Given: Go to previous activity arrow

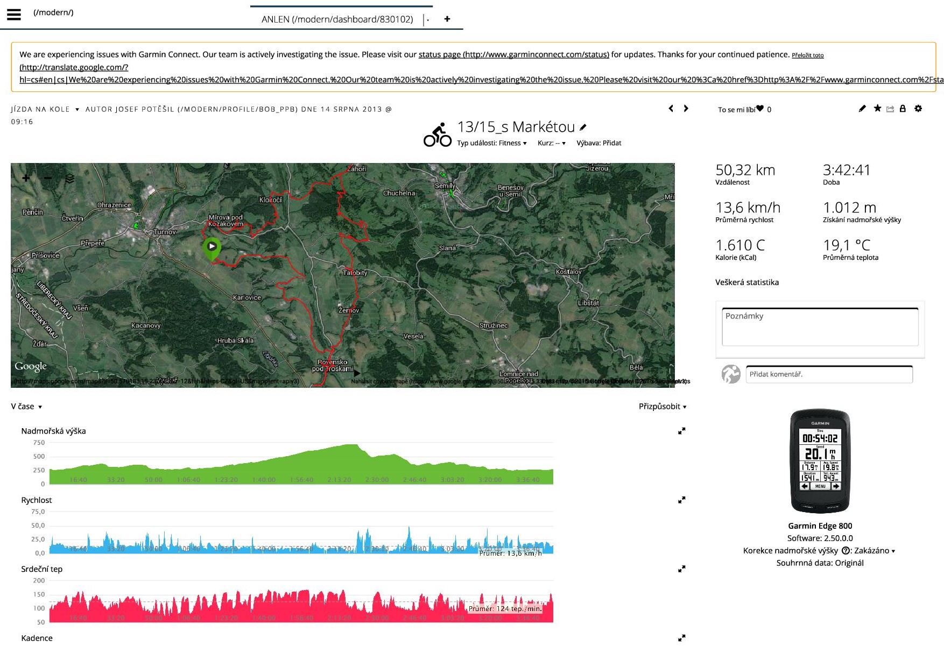Looking at the screenshot, I should pyautogui.click(x=671, y=109).
